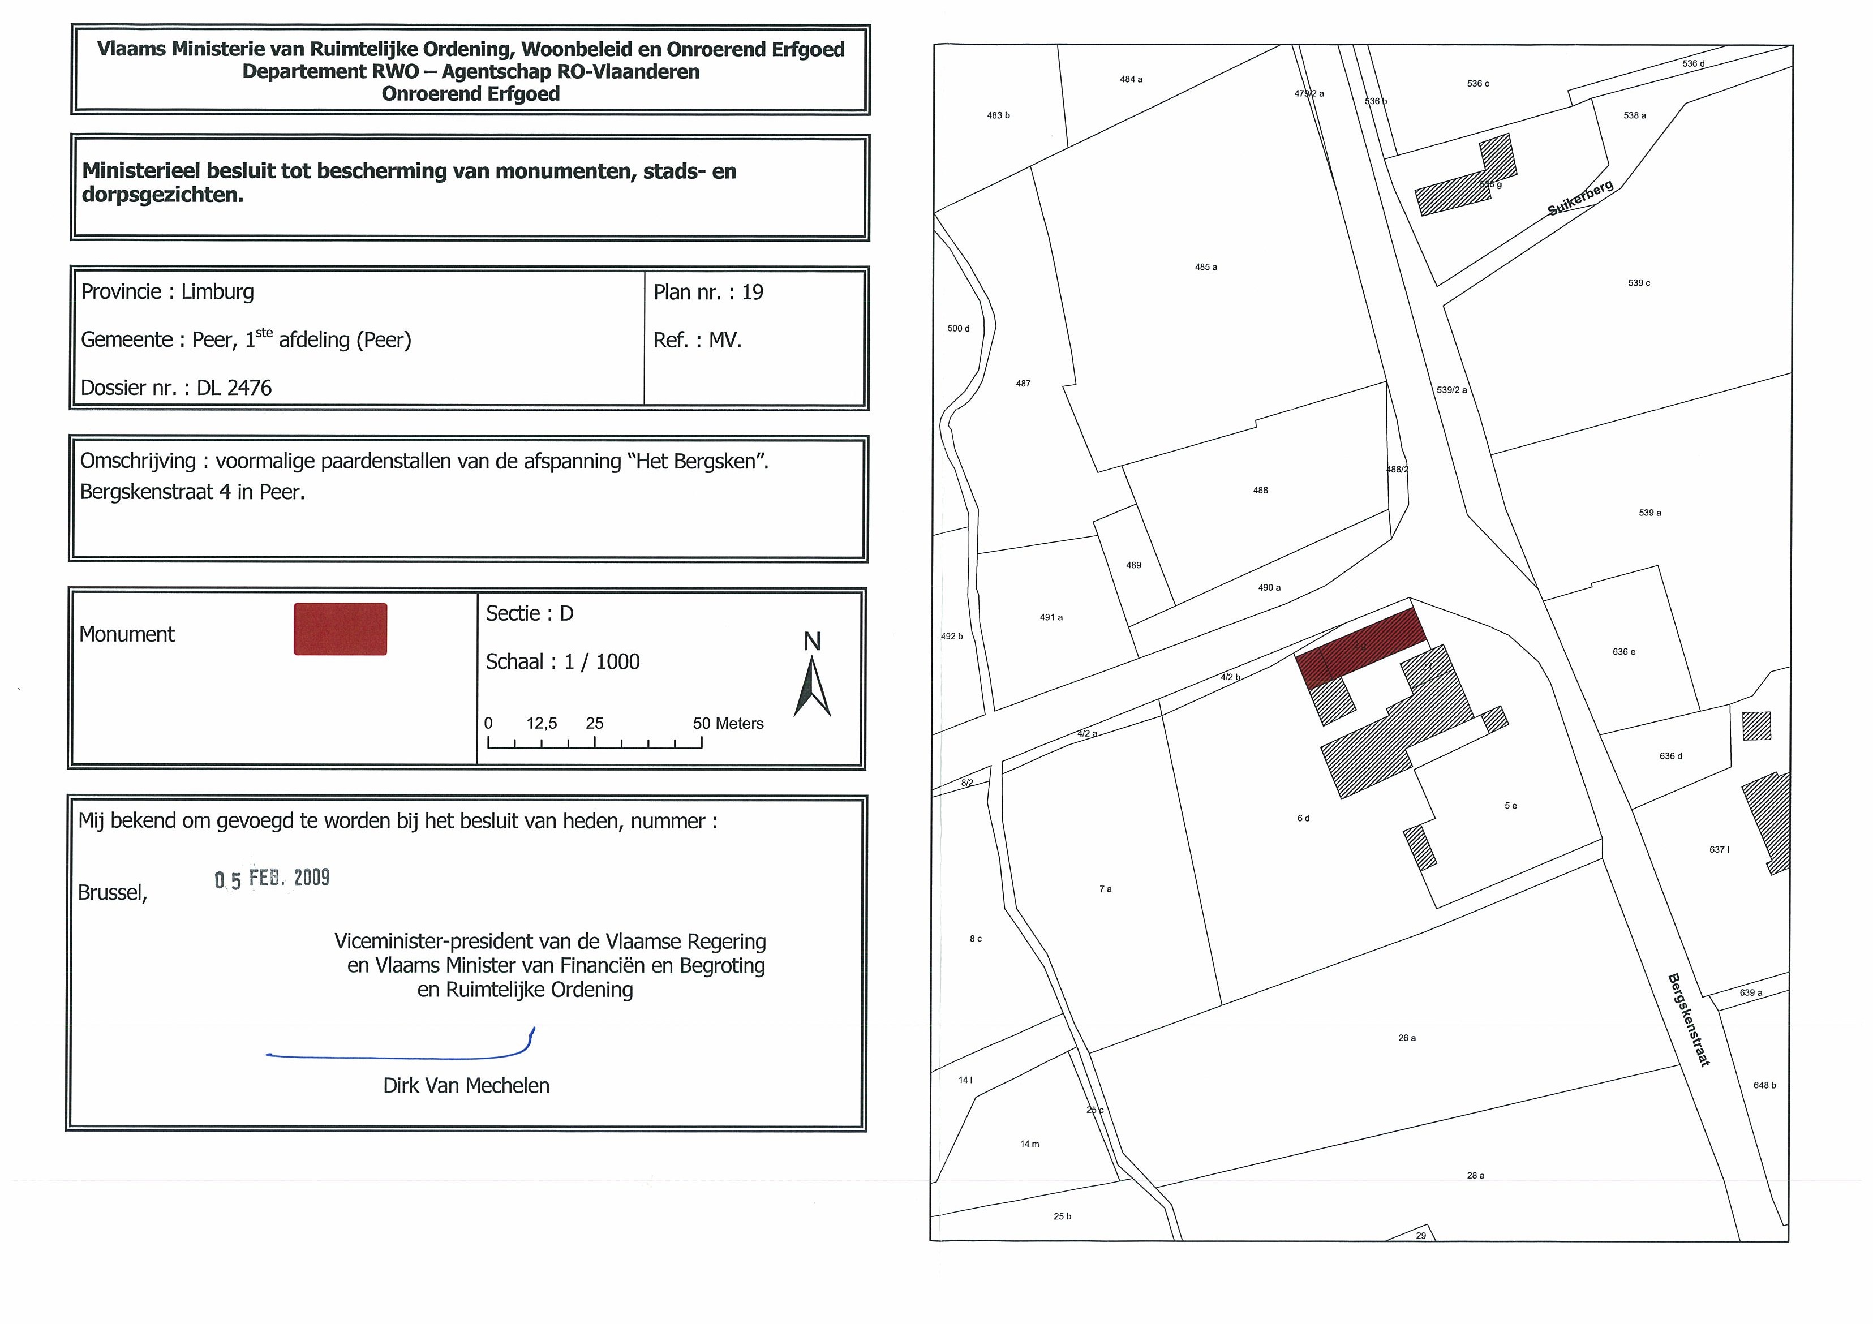Click the Dossier nr. DL 2476 text
This screenshot has width=1873, height=1324.
point(176,388)
